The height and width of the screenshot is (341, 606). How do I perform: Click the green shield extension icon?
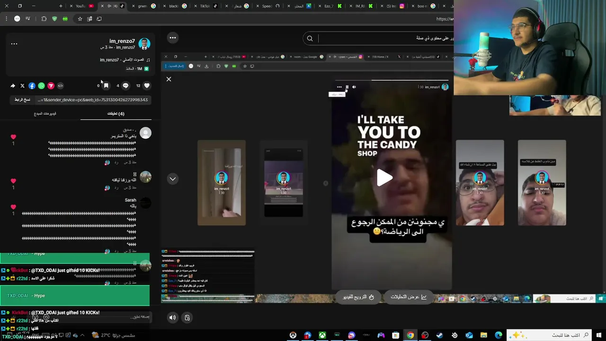pyautogui.click(x=54, y=19)
